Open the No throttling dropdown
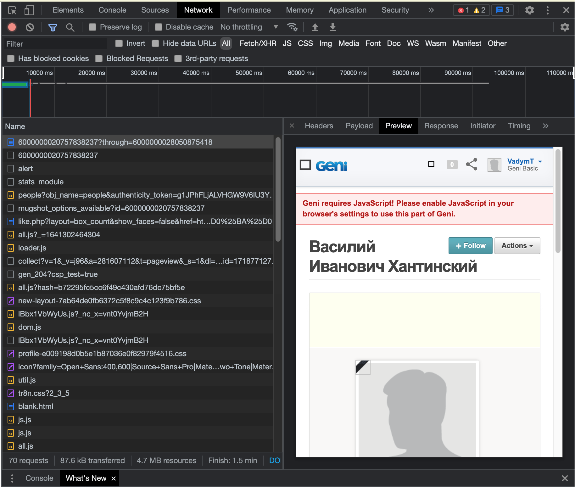Viewport: 575px width, 487px height. [249, 27]
